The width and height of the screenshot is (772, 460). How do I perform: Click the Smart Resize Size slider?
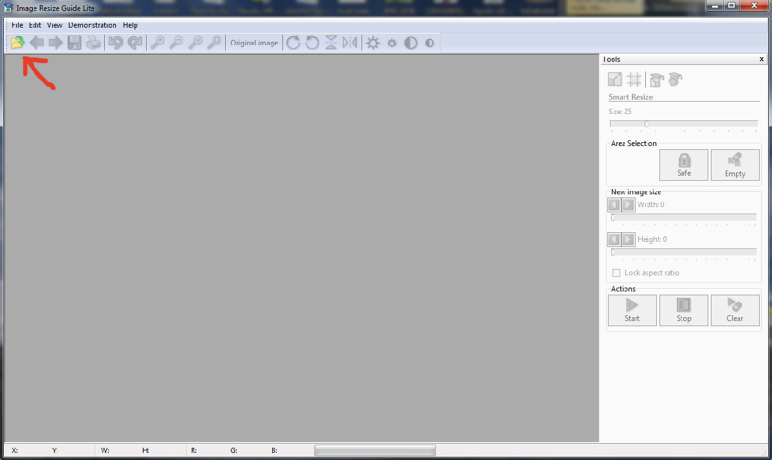tap(683, 124)
